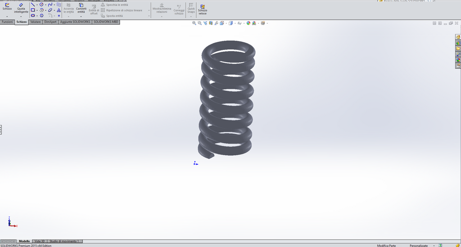Viewport: 461px width, 247px height.
Task: Click the Zoom to Fit icon
Action: click(194, 23)
